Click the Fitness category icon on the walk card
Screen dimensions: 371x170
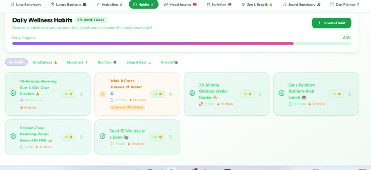[x=201, y=104]
